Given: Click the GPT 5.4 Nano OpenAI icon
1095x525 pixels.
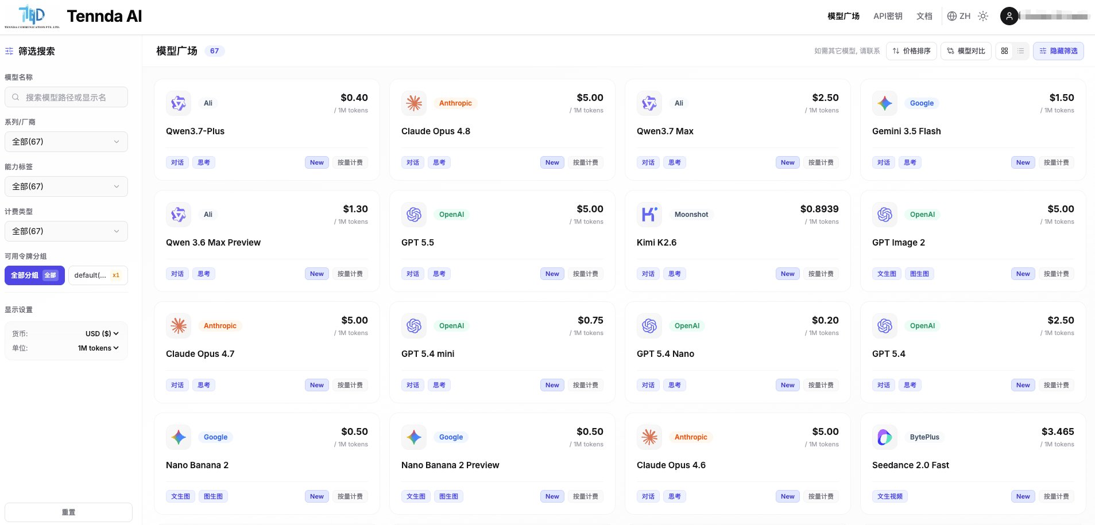Looking at the screenshot, I should pos(649,326).
